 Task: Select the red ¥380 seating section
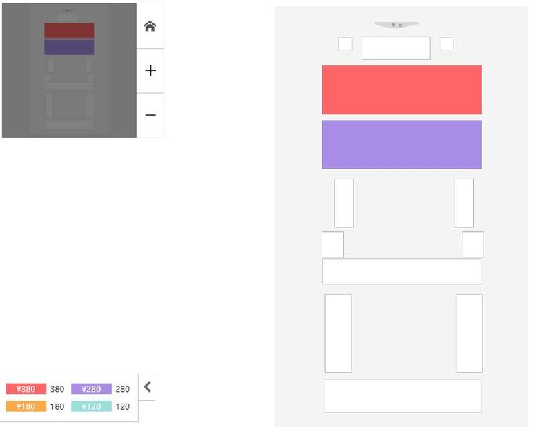(402, 90)
